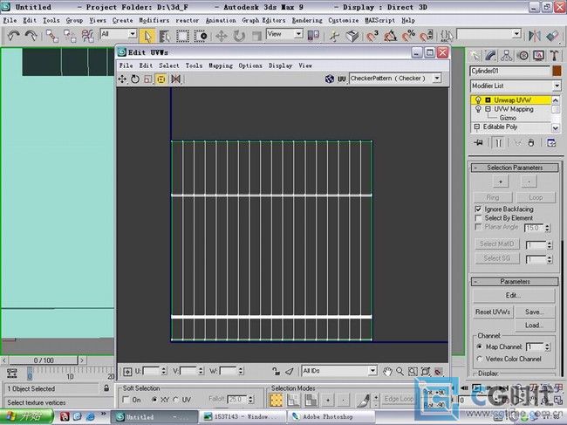Enable Select By Element checkbox
This screenshot has width=567, height=425.
pos(478,218)
